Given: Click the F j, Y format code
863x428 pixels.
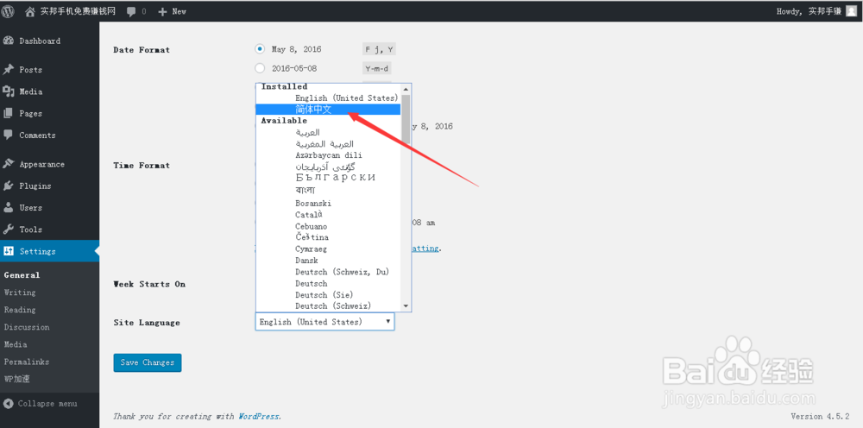Looking at the screenshot, I should click(x=379, y=49).
